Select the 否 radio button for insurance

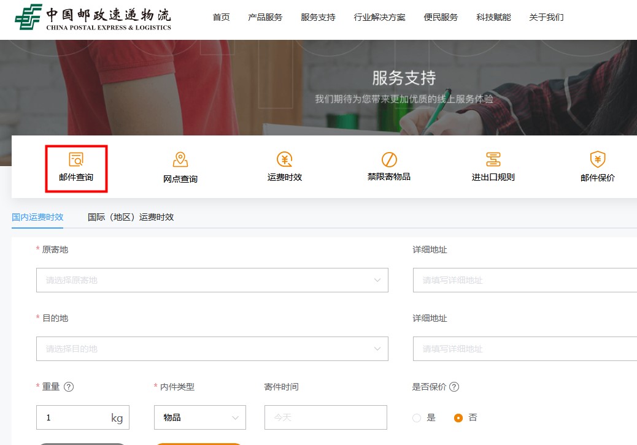(x=458, y=418)
